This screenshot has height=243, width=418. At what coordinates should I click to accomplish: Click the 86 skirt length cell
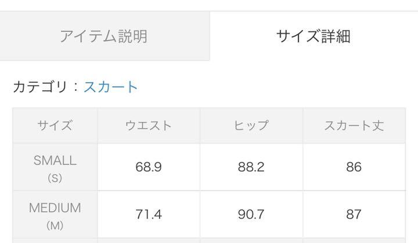[x=354, y=167]
